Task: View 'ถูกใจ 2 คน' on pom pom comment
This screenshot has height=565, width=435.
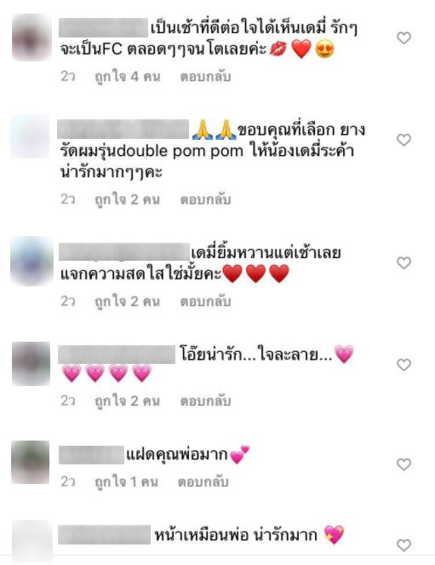Action: pos(128,199)
